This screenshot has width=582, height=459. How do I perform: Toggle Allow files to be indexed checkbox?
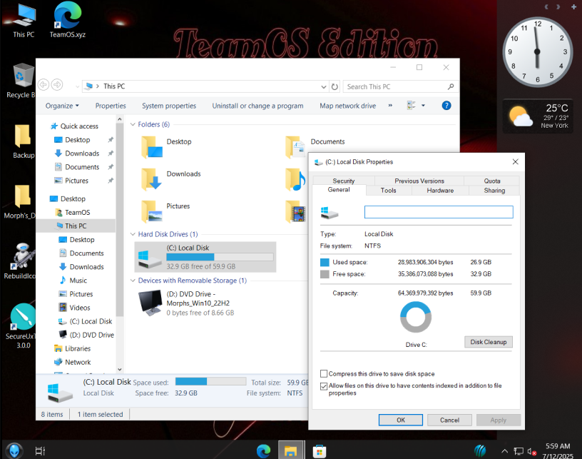coord(324,386)
